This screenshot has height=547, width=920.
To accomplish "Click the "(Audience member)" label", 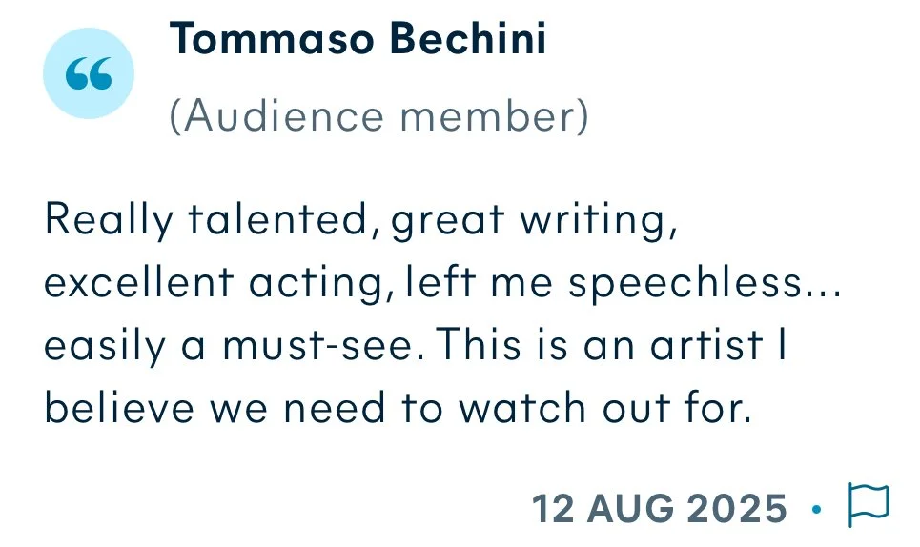I will click(379, 116).
